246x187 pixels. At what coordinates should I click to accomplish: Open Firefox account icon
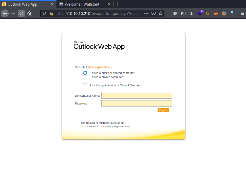tap(191, 13)
